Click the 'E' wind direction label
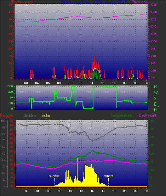The height and width of the screenshot is (196, 166). click(155, 104)
